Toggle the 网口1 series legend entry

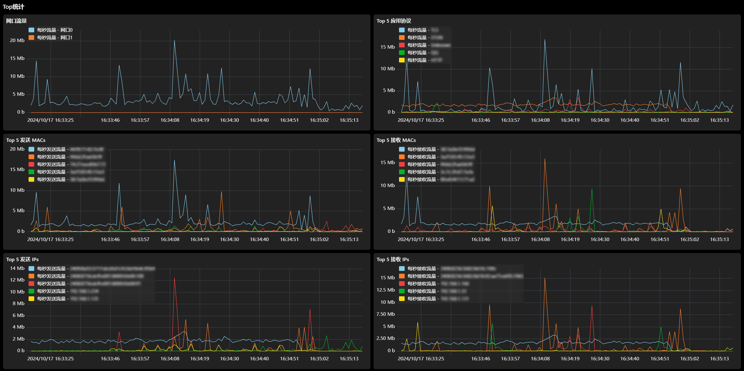51,37
